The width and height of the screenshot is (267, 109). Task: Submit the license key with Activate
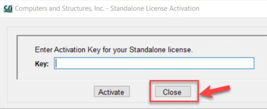(x=112, y=92)
